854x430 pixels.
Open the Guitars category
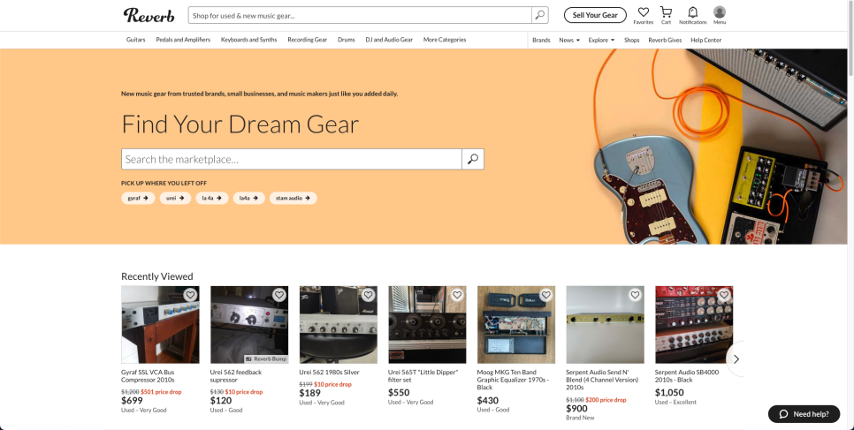pos(135,40)
